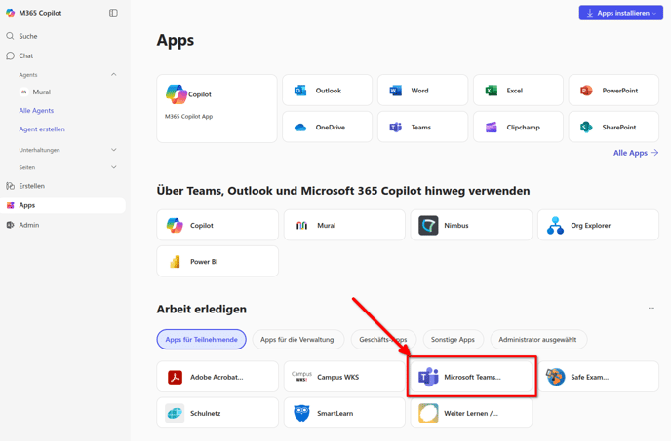Launch the PowerPoint app icon
Viewport: 671px width, 441px height.
(586, 91)
